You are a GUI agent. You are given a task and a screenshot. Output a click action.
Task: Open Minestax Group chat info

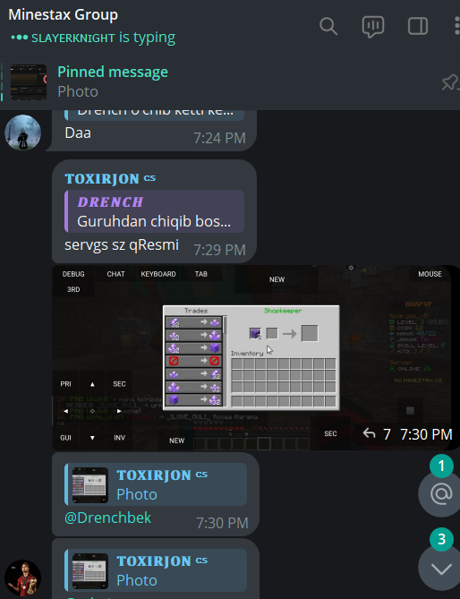pos(63,14)
